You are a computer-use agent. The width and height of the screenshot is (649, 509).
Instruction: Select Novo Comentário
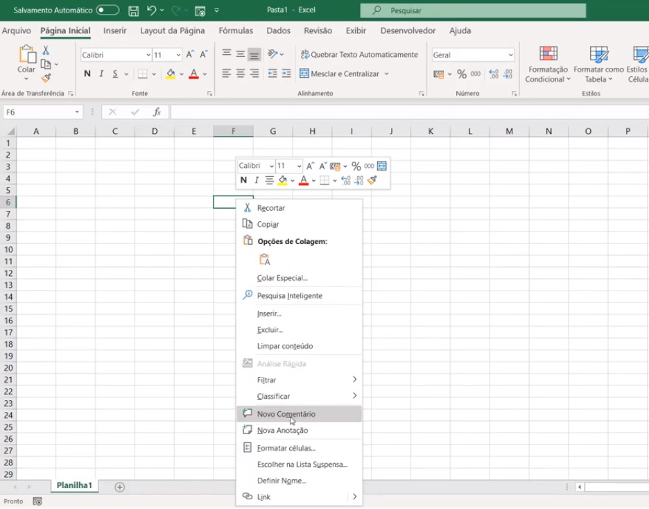pos(299,414)
